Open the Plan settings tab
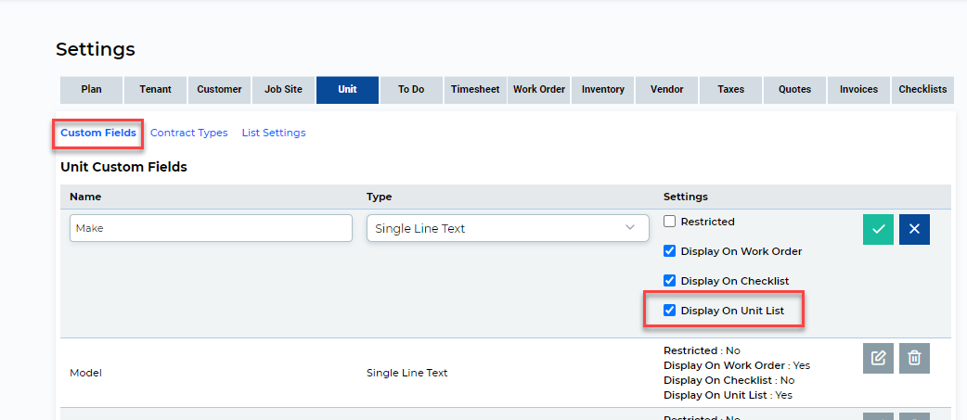The image size is (967, 420). pyautogui.click(x=91, y=89)
